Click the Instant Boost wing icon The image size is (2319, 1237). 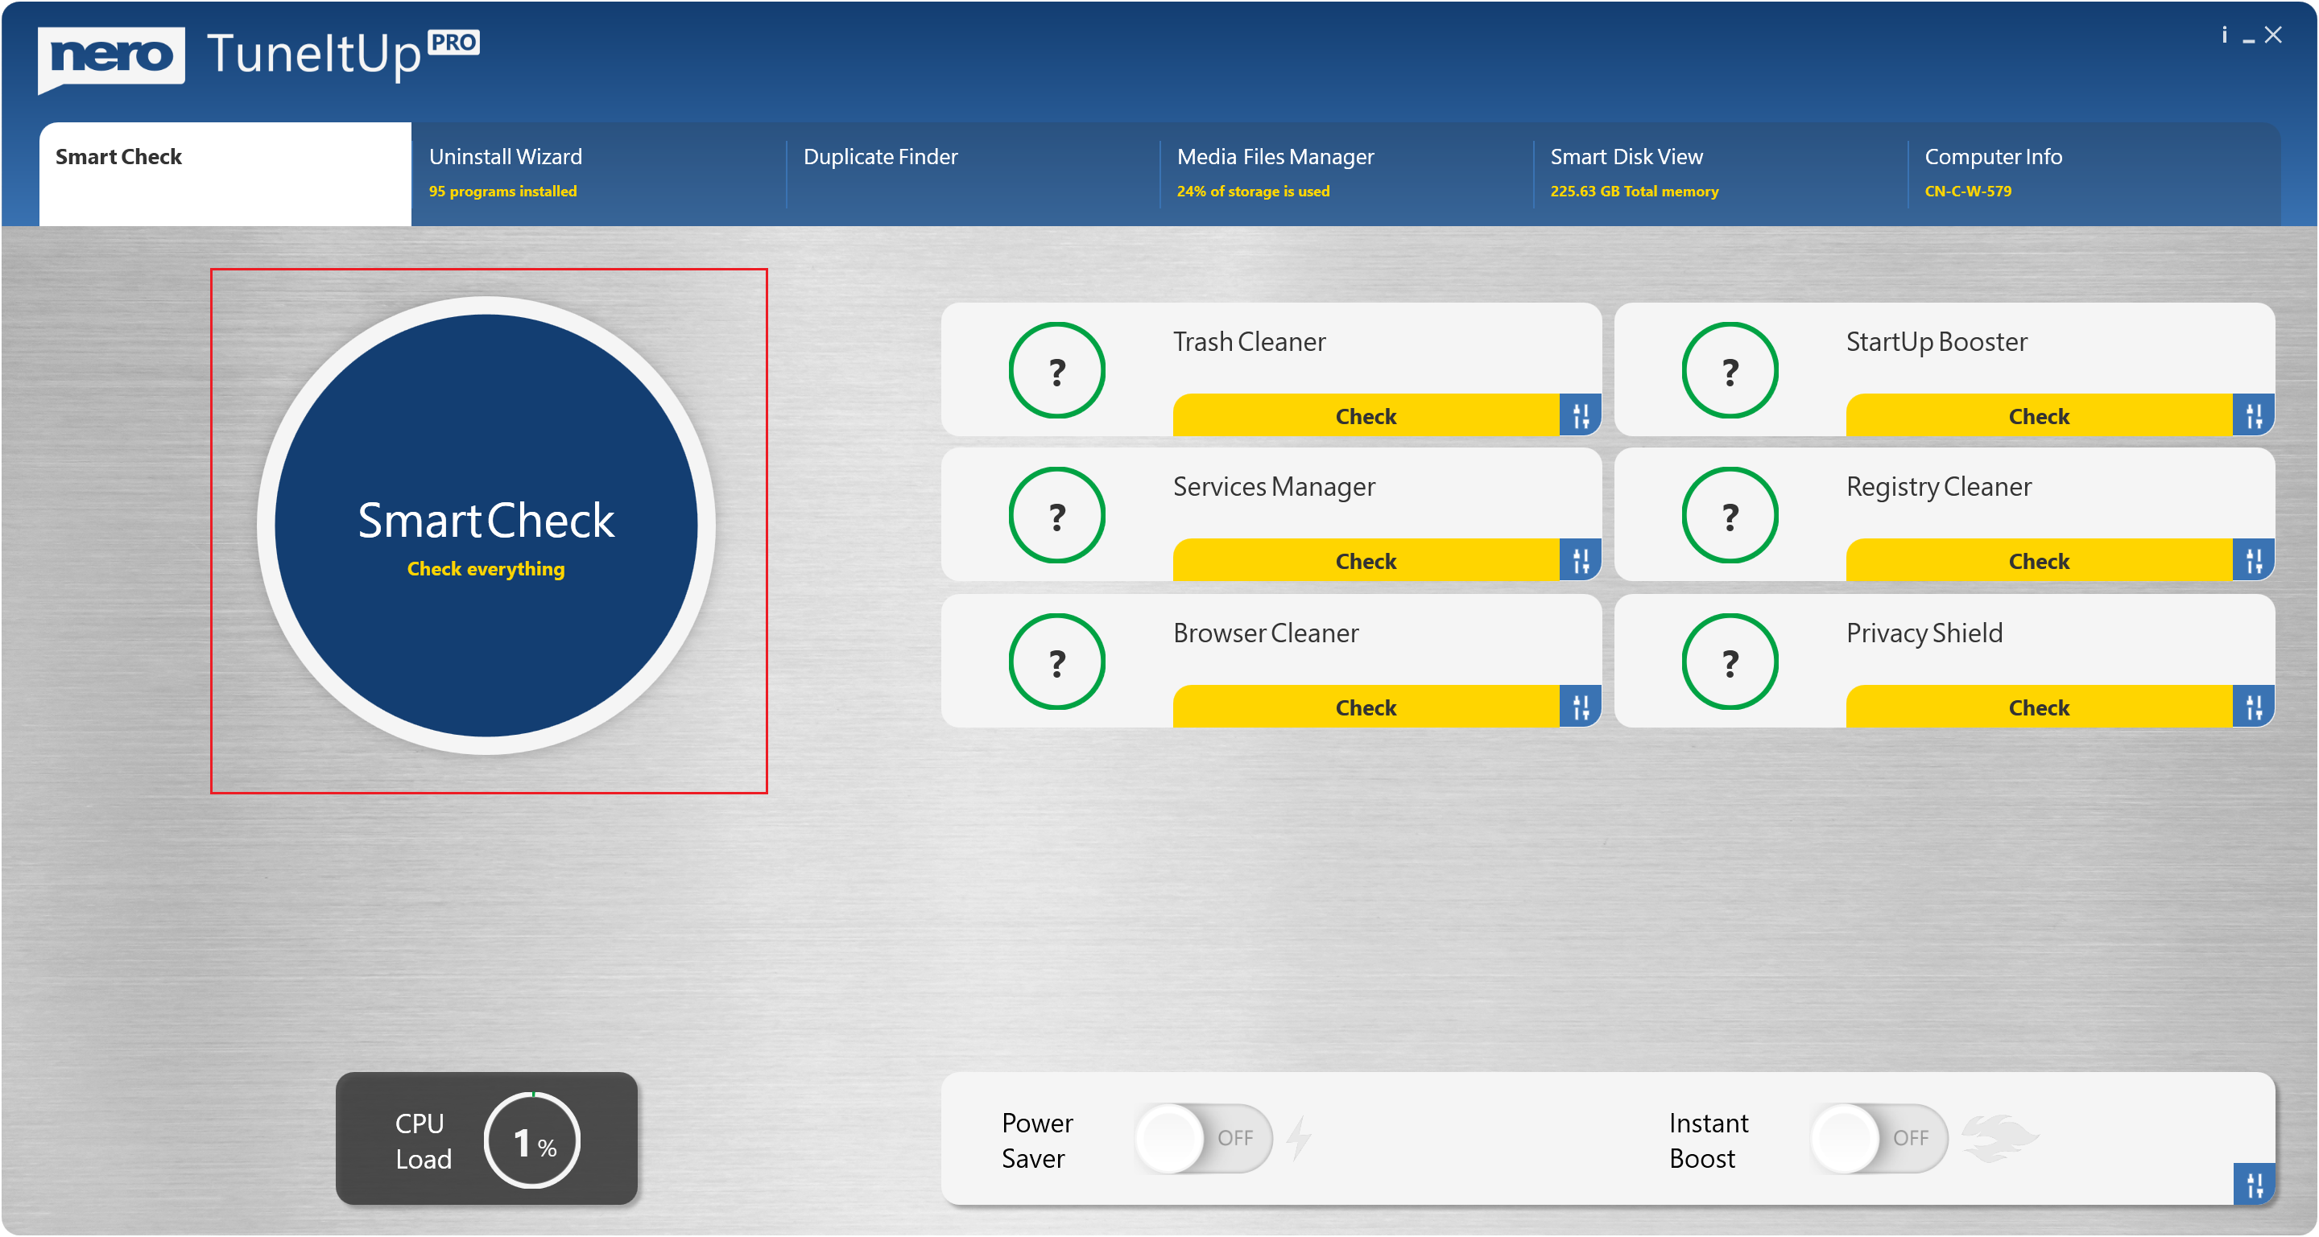[1999, 1138]
